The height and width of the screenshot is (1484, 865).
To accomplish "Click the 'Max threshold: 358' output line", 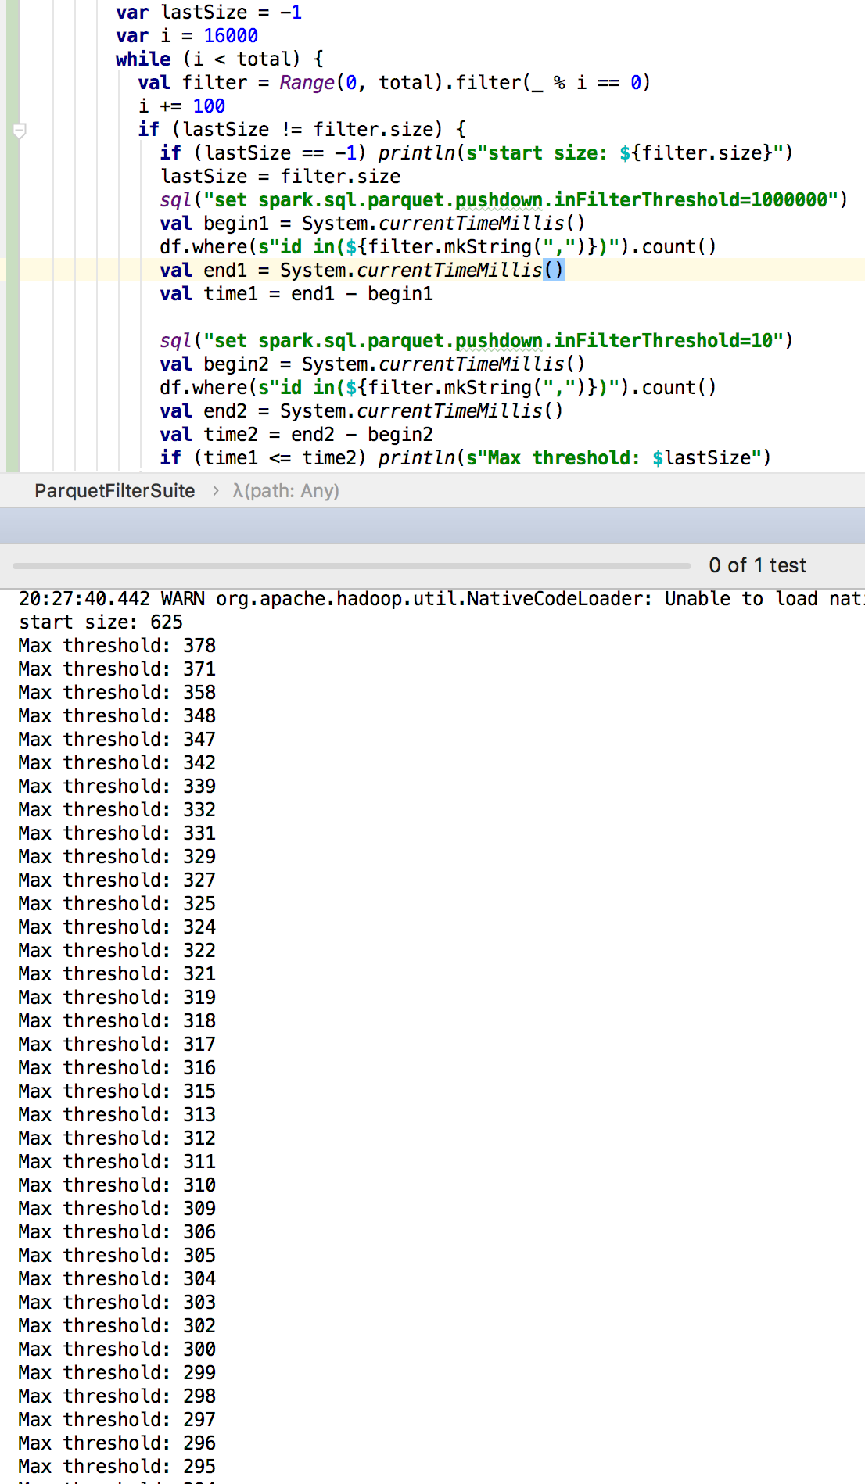I will click(117, 693).
